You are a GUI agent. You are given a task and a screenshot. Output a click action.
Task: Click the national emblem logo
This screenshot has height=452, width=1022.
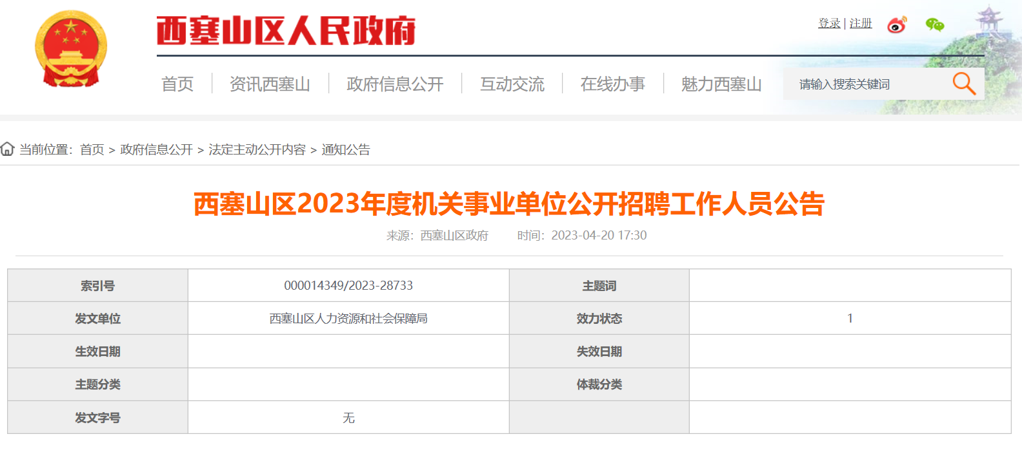tap(71, 49)
